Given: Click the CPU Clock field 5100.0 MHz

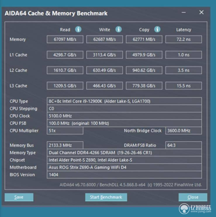Looking at the screenshot, I should 124,116.
